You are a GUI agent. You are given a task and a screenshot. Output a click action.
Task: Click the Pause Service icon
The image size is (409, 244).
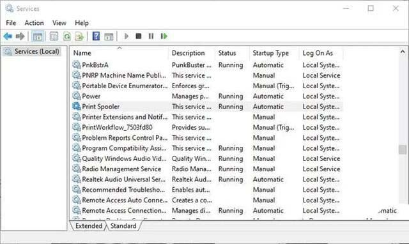[151, 36]
